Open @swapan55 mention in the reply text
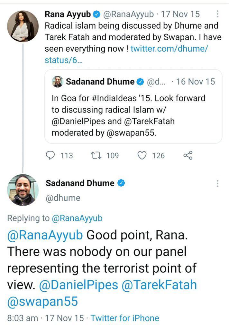 pyautogui.click(x=42, y=301)
